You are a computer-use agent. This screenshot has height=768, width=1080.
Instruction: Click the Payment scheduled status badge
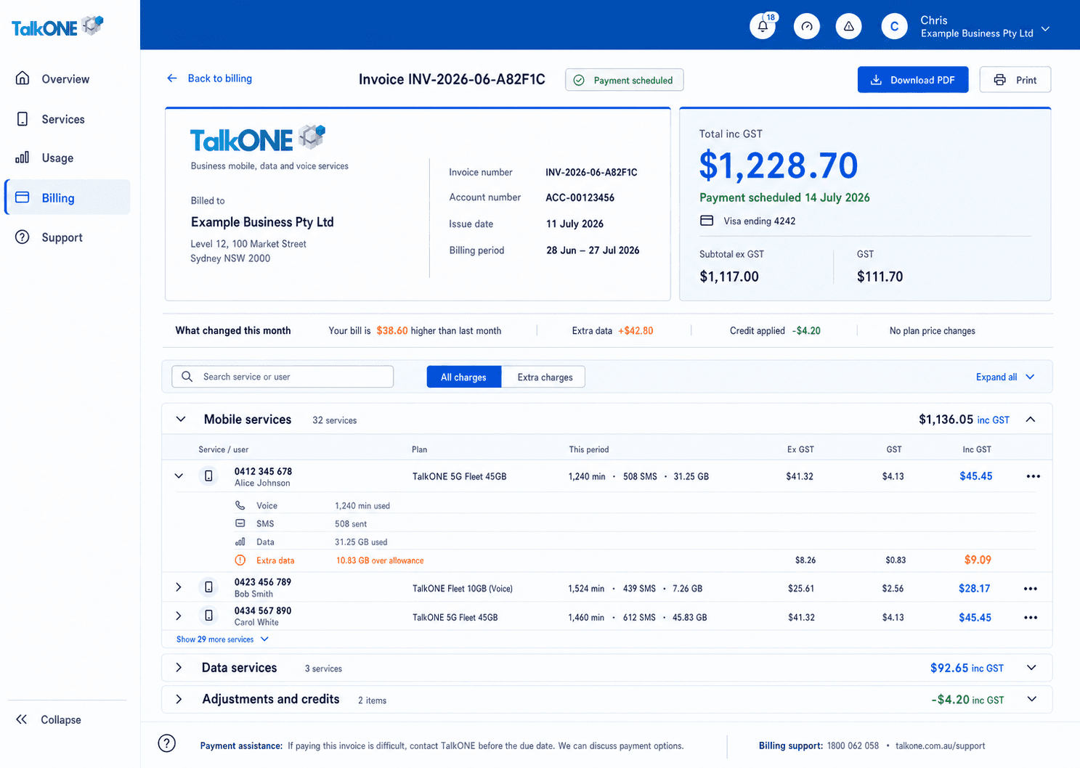[624, 80]
